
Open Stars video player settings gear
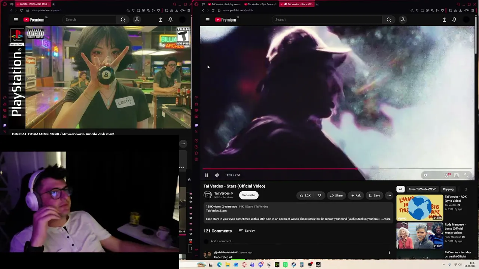coord(446,175)
